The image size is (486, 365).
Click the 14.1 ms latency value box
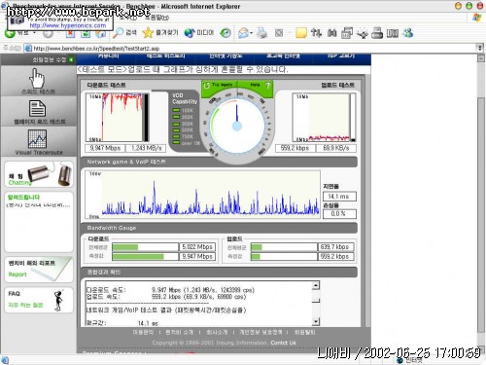pos(339,197)
